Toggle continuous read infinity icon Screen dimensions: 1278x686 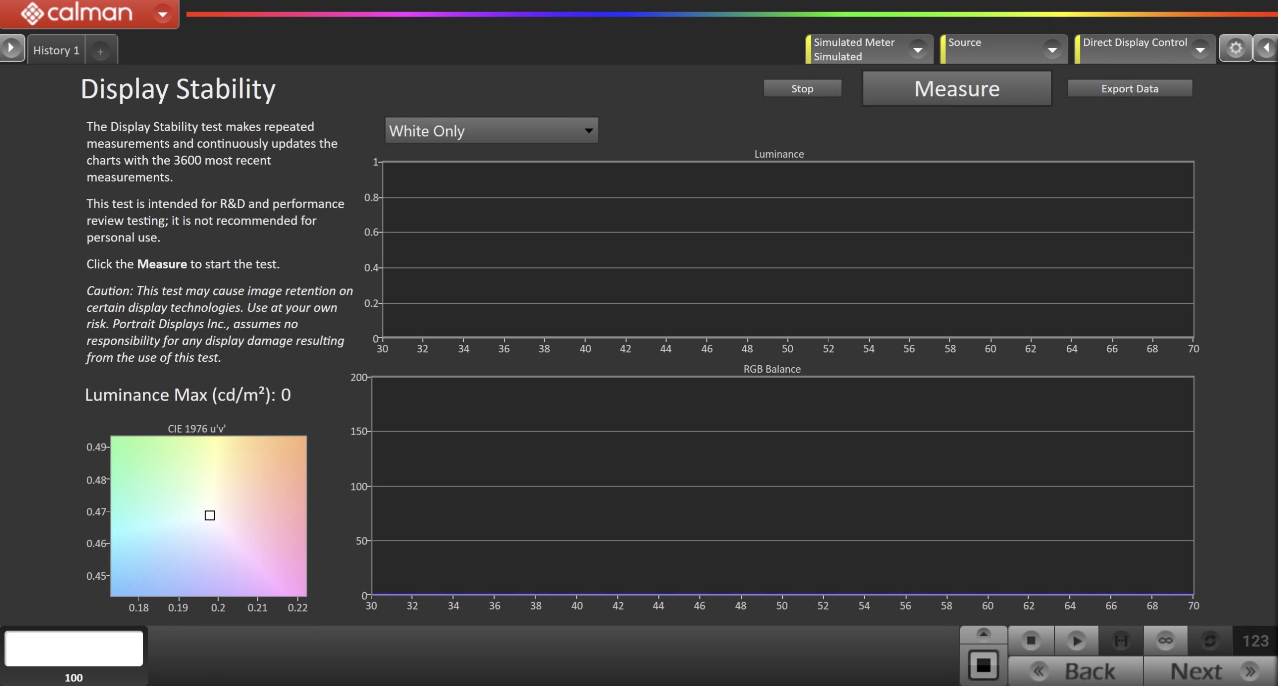[1165, 640]
